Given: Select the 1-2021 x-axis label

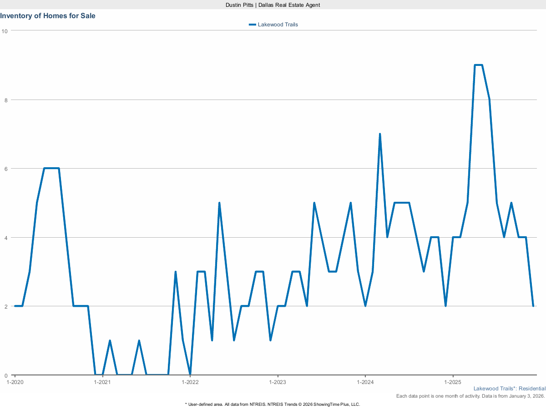Looking at the screenshot, I should click(x=102, y=382).
